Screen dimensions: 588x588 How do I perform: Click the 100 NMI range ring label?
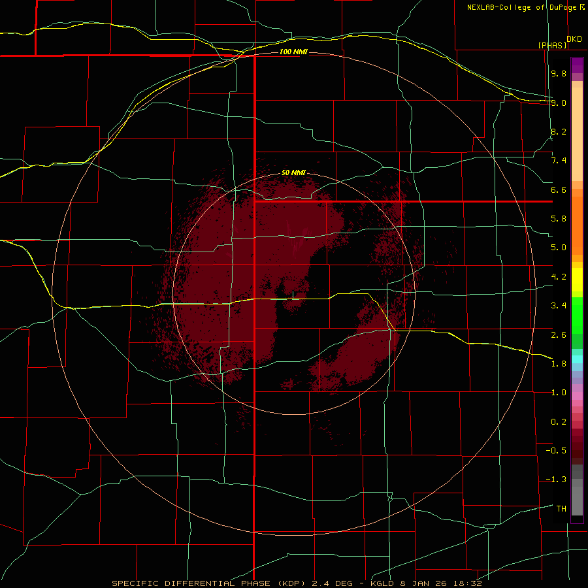[x=293, y=52]
